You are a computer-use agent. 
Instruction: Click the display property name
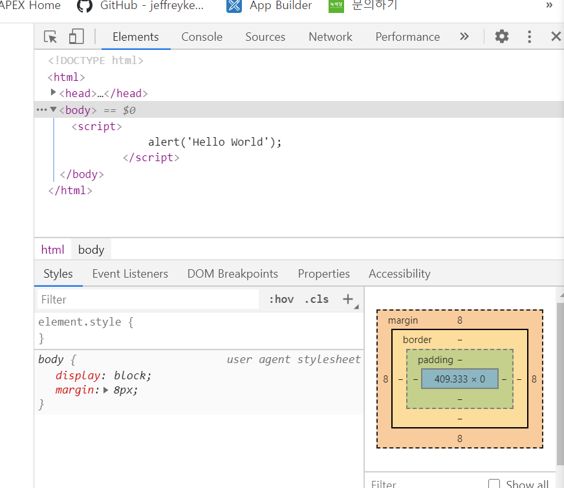coord(78,375)
